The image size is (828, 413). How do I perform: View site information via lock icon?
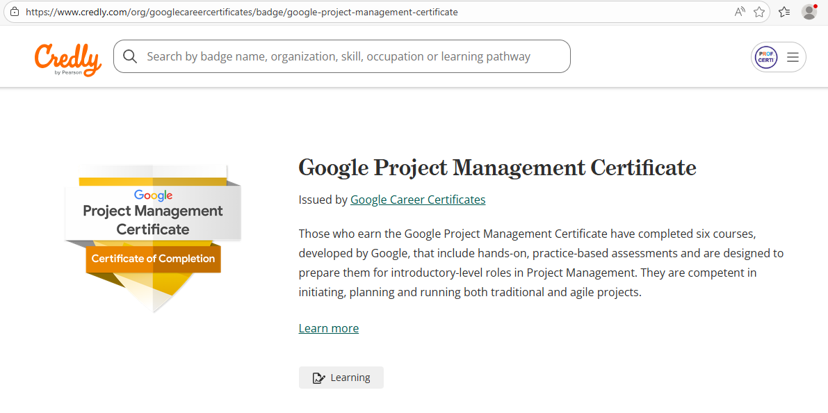pos(14,12)
